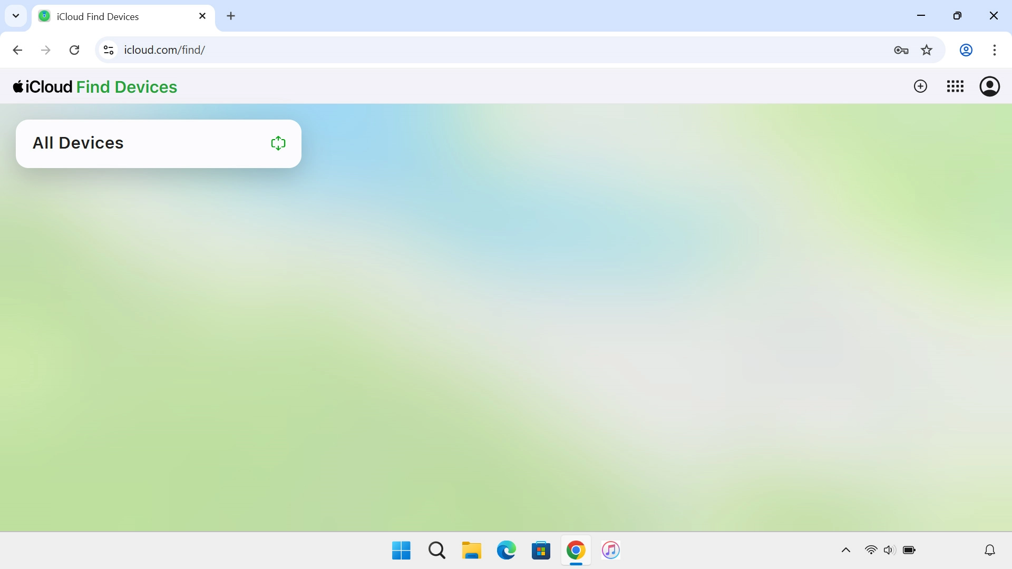1012x569 pixels.
Task: Launch Microsoft Edge from the taskbar
Action: [506, 550]
